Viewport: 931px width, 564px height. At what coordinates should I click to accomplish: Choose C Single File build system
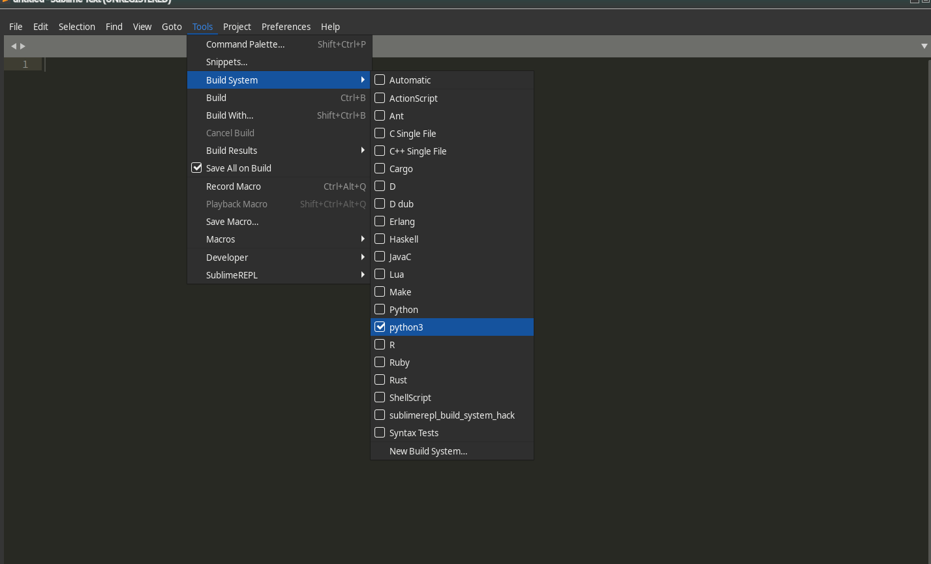[452, 133]
